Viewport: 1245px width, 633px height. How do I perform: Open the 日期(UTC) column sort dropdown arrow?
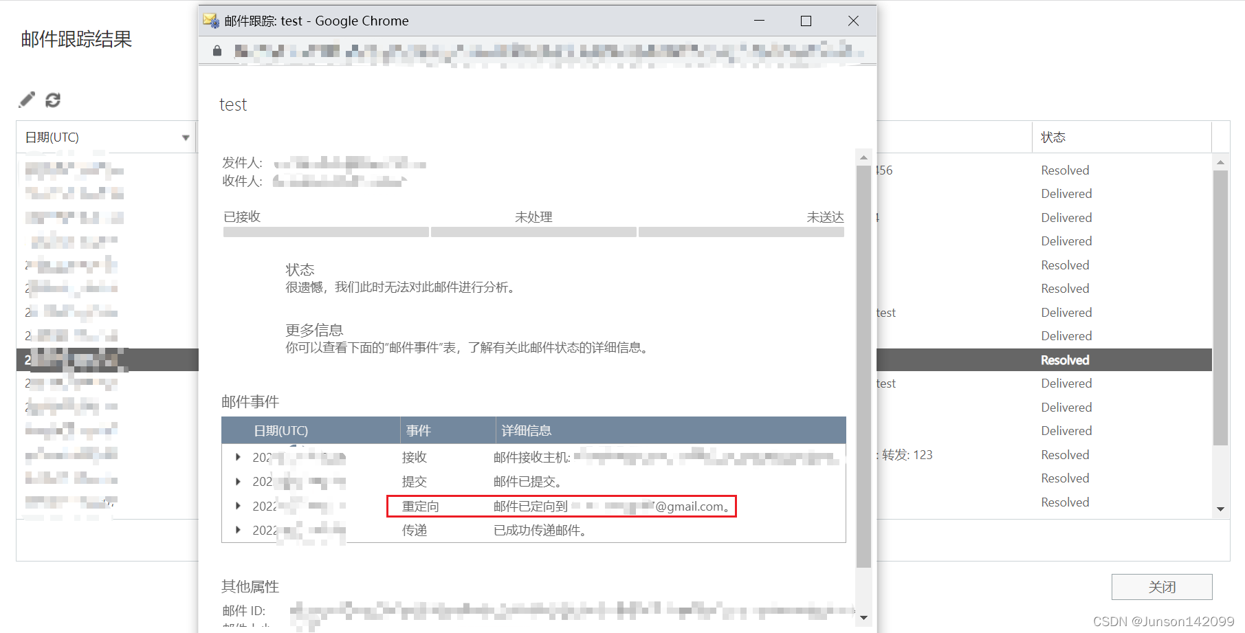tap(186, 137)
